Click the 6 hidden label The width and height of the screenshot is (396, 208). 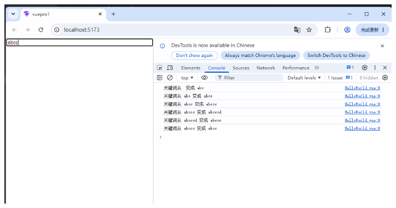tap(369, 78)
